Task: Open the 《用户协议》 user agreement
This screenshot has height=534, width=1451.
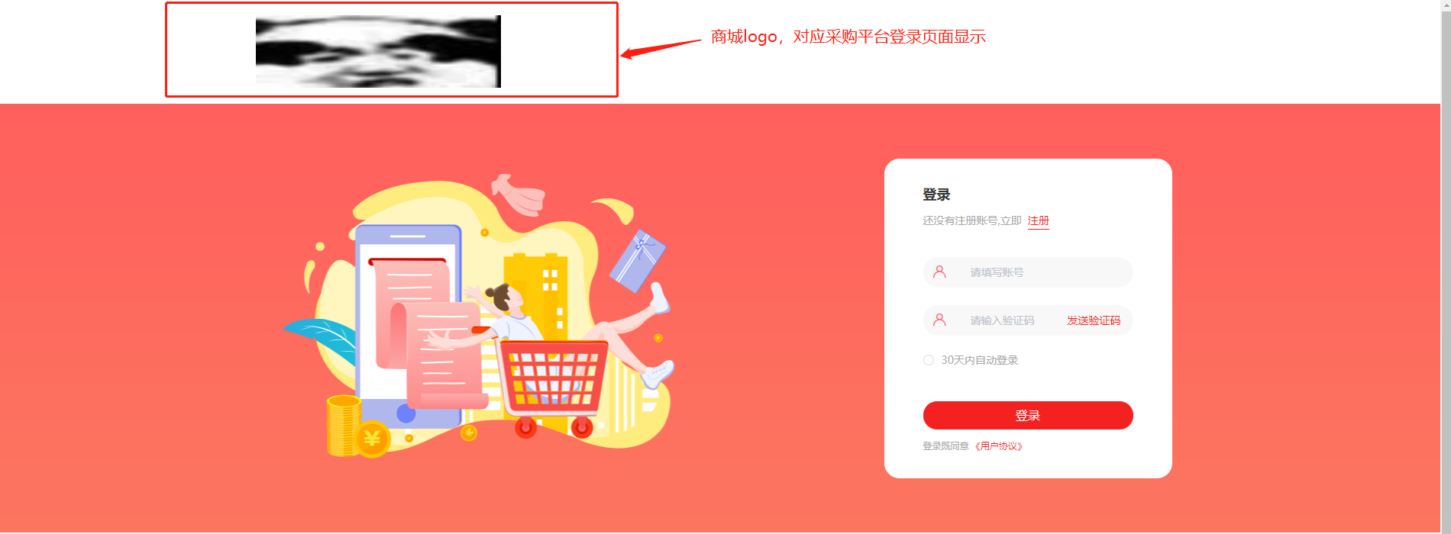Action: pyautogui.click(x=998, y=446)
